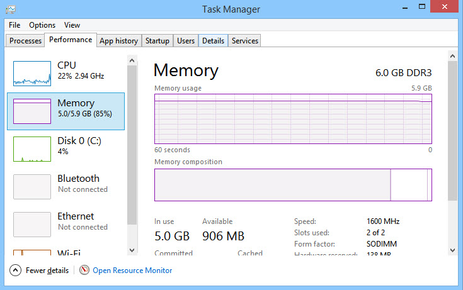Click the Task Manager title bar icon
Screen dimensions: 463x290
coord(12,9)
